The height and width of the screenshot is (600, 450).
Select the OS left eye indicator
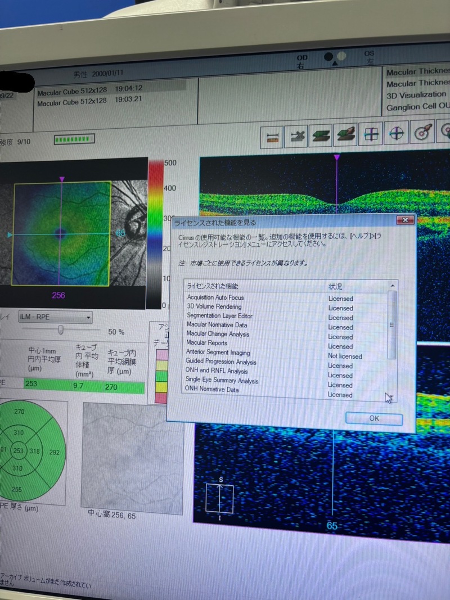tap(369, 57)
